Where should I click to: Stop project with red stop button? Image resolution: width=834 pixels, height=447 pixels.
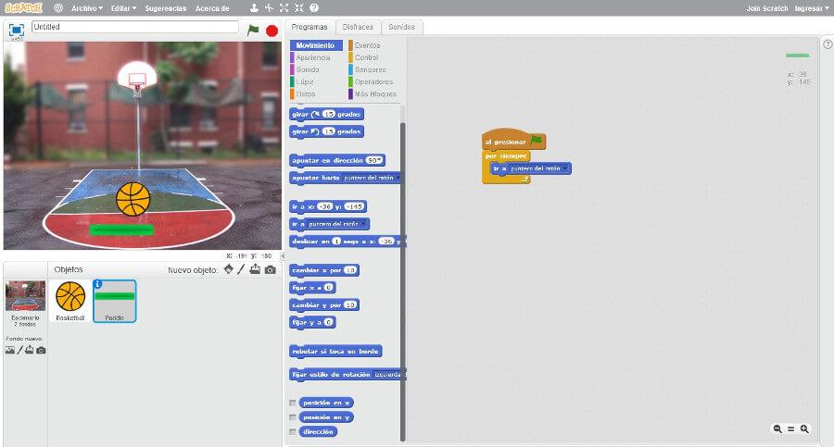pos(272,31)
